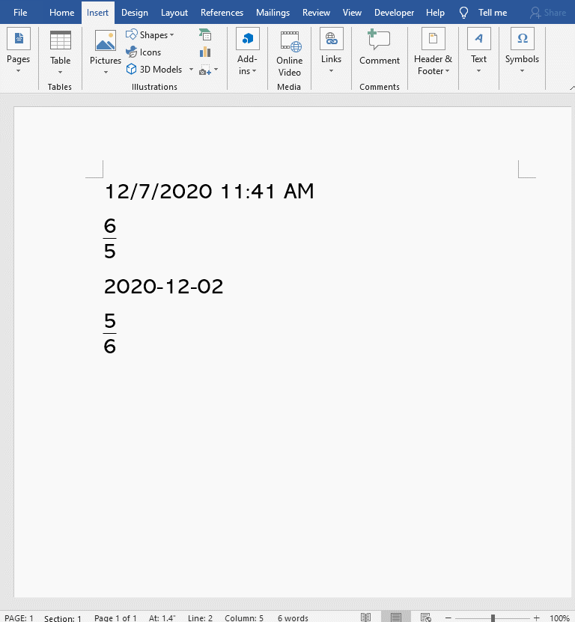Expand the Text dropdown arrow

[478, 71]
